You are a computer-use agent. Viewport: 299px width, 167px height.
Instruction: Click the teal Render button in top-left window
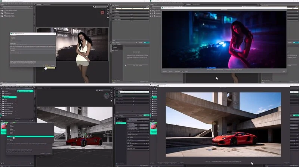[147, 42]
